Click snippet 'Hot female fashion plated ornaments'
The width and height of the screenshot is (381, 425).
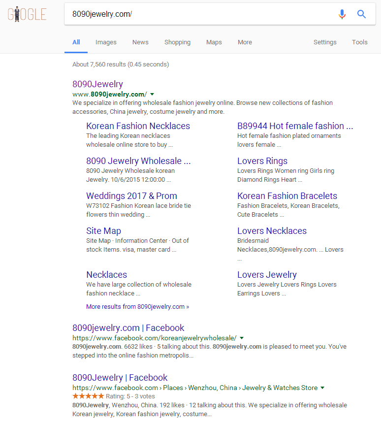[289, 136]
